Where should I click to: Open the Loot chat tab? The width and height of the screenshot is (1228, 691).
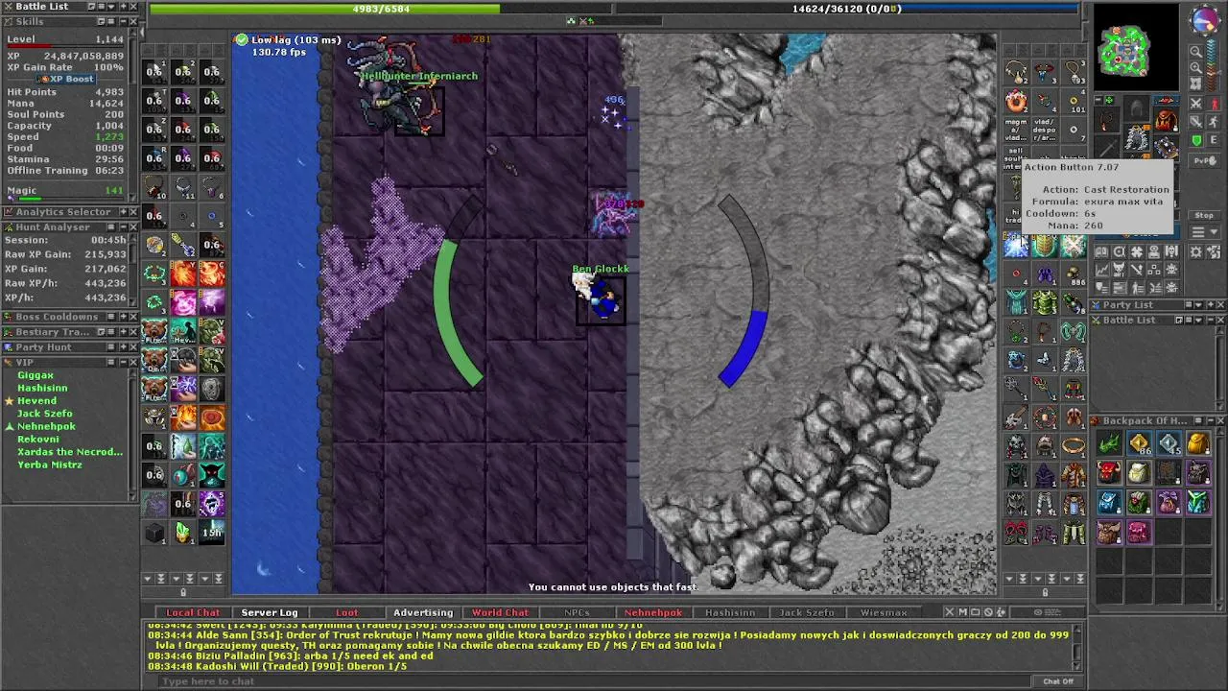coord(346,612)
